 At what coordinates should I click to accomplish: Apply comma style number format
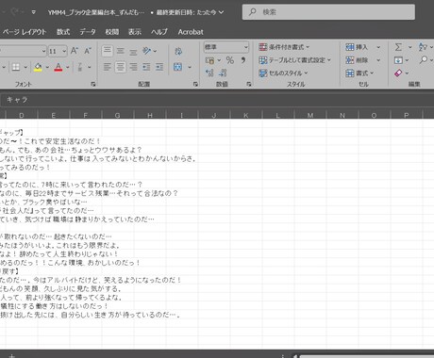[x=243, y=60]
